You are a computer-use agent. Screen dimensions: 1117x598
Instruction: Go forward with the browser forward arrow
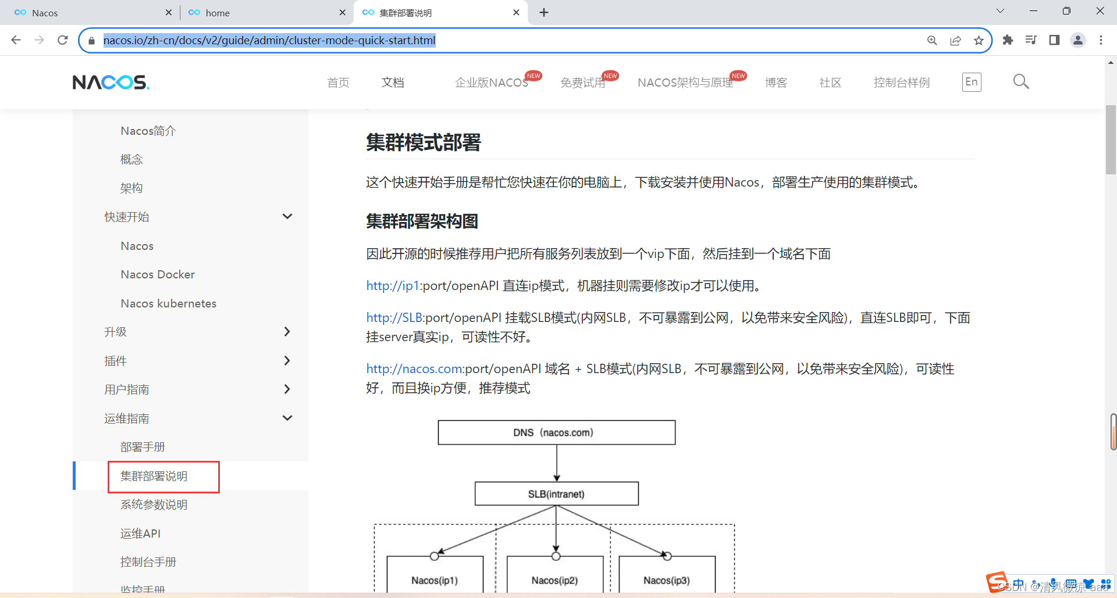click(x=40, y=40)
